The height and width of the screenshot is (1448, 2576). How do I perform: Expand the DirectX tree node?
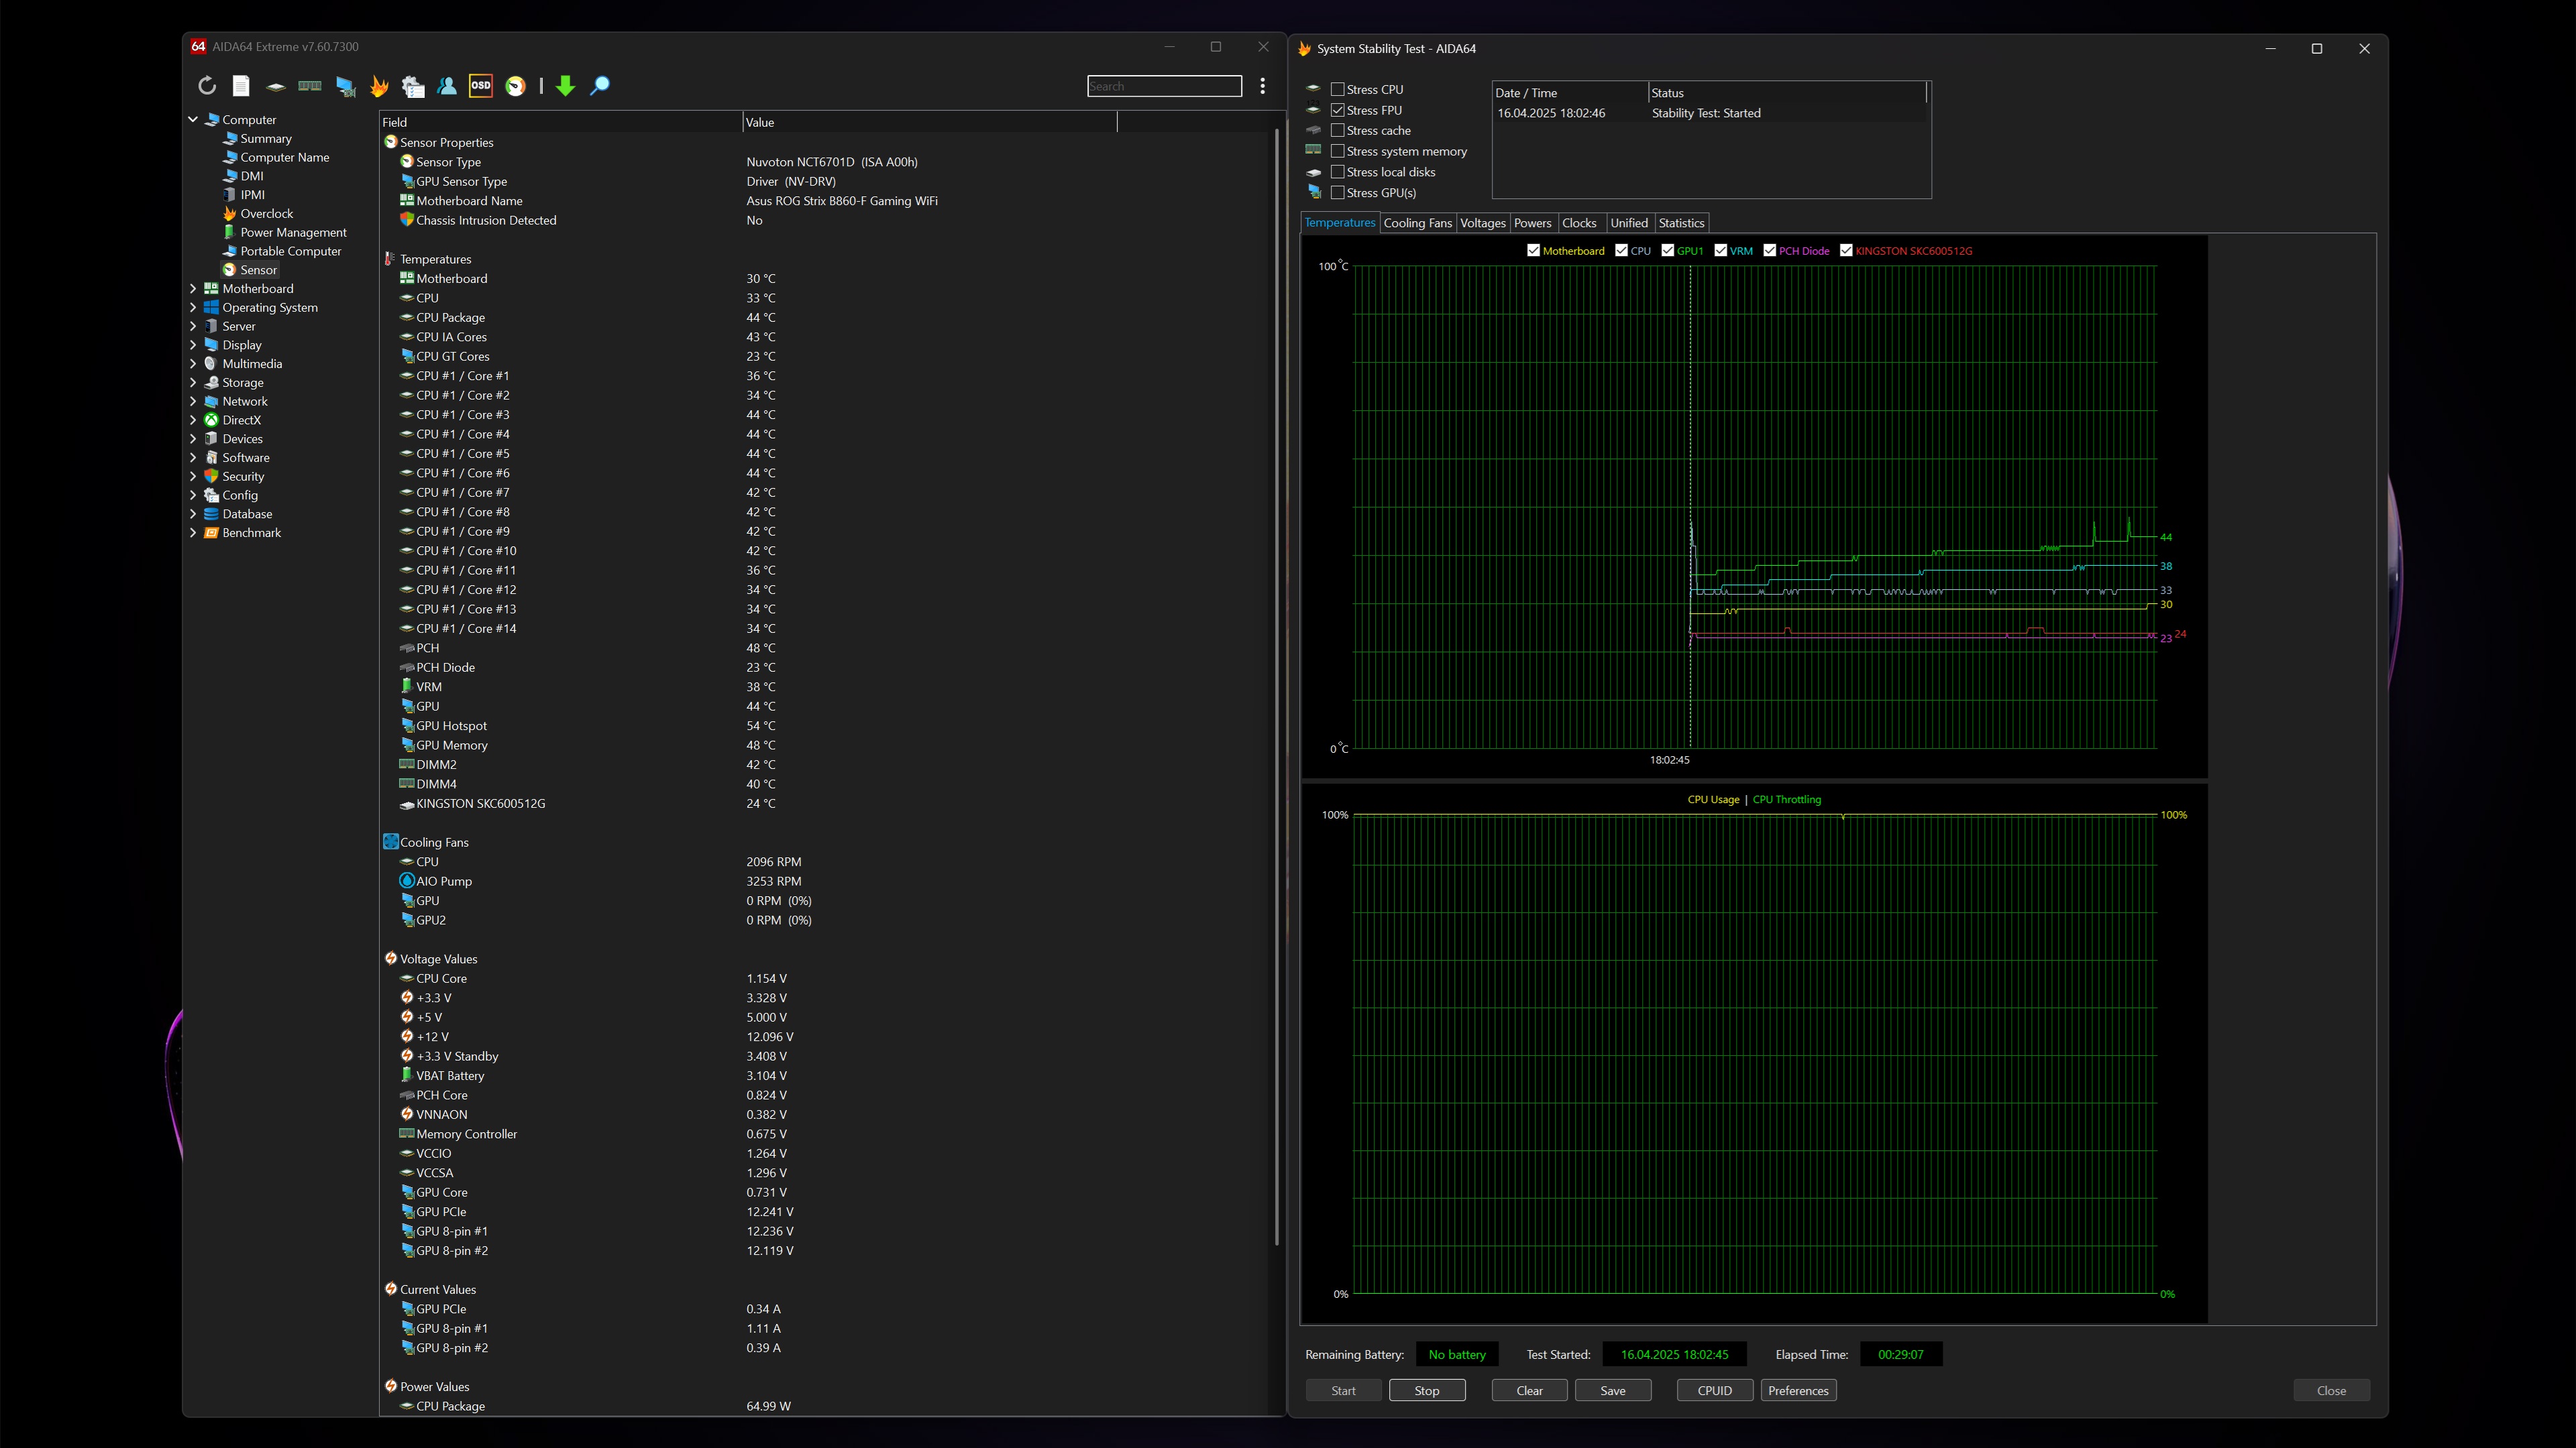[193, 421]
